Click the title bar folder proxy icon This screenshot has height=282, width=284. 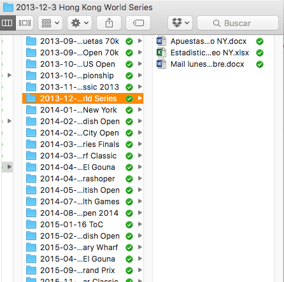8,8
